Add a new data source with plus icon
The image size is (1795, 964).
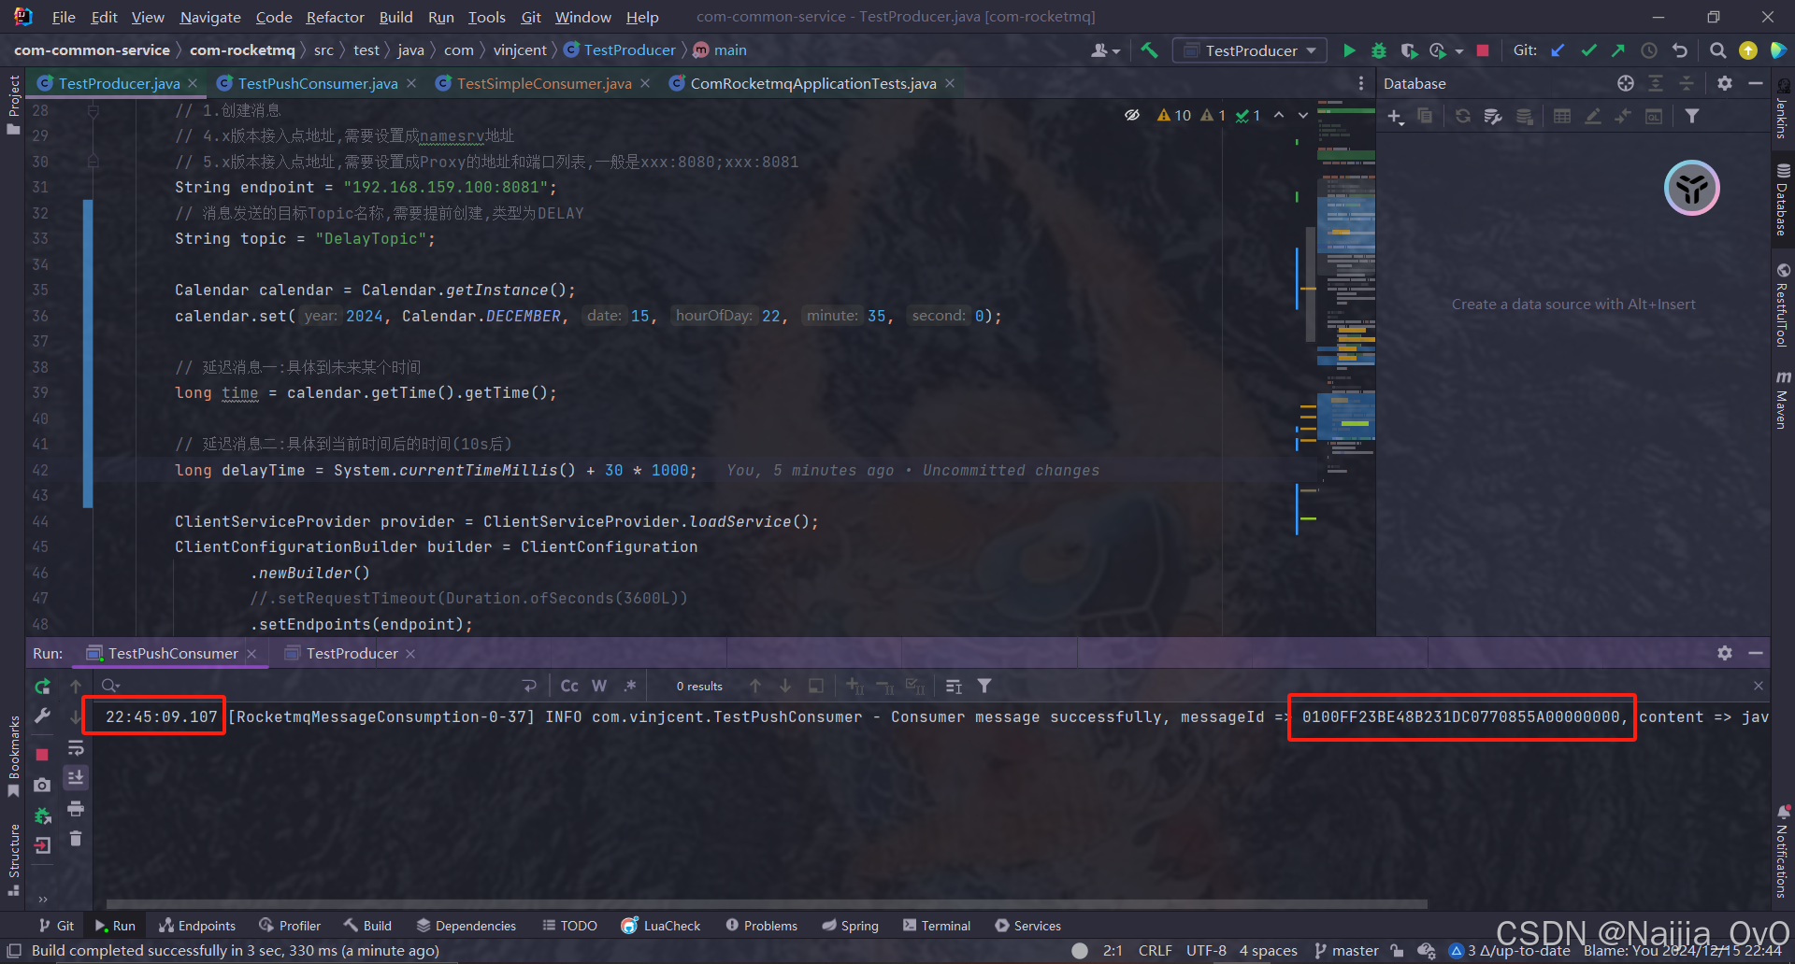(x=1395, y=116)
